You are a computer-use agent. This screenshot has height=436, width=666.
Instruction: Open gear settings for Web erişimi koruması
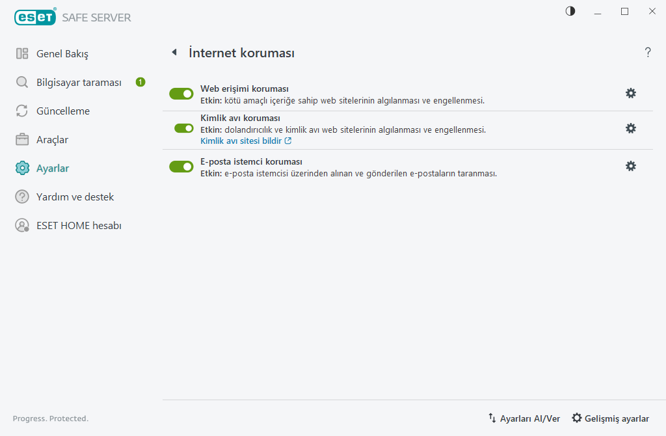click(x=630, y=93)
